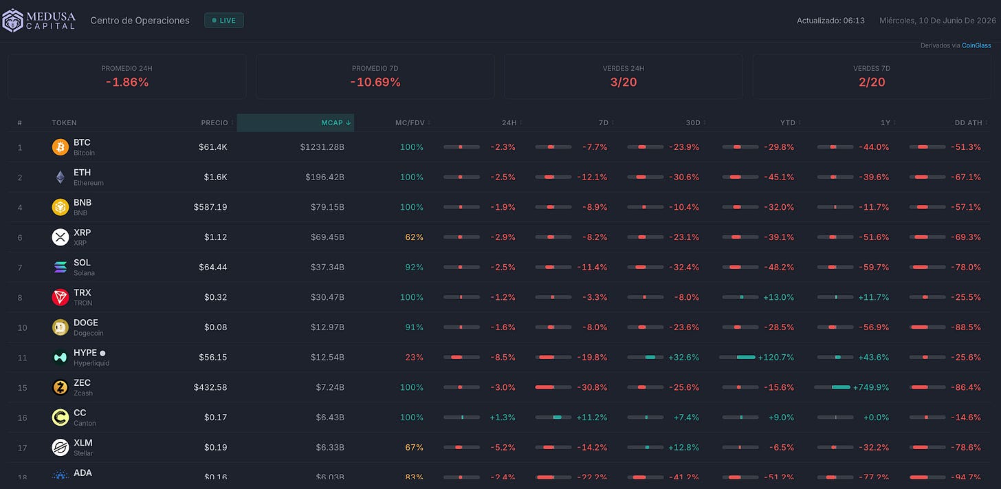Click the Hyperliquid coin icon

click(x=60, y=357)
